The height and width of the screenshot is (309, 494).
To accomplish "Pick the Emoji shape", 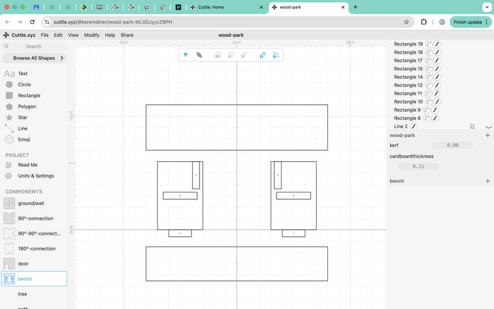I will point(24,139).
